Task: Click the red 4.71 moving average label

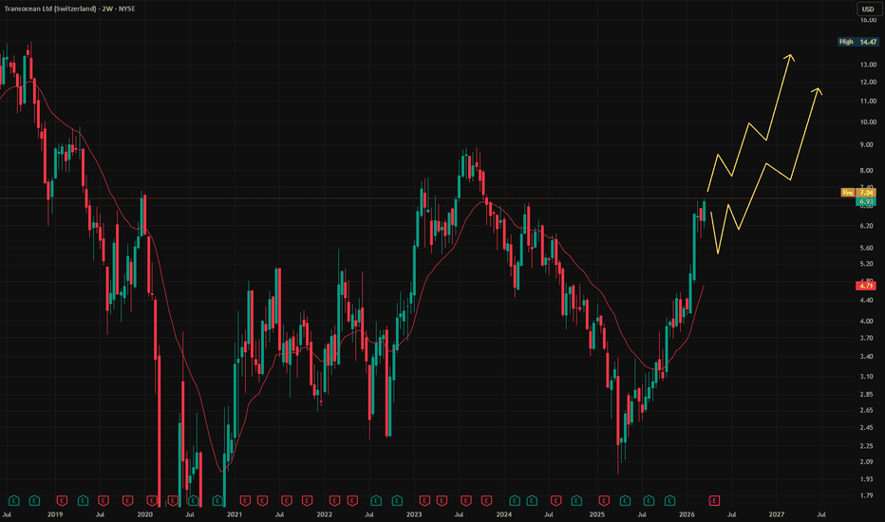Action: pyautogui.click(x=865, y=285)
